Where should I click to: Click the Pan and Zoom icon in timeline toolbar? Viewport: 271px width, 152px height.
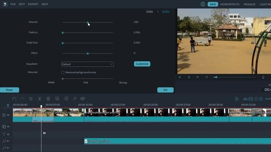(66, 98)
